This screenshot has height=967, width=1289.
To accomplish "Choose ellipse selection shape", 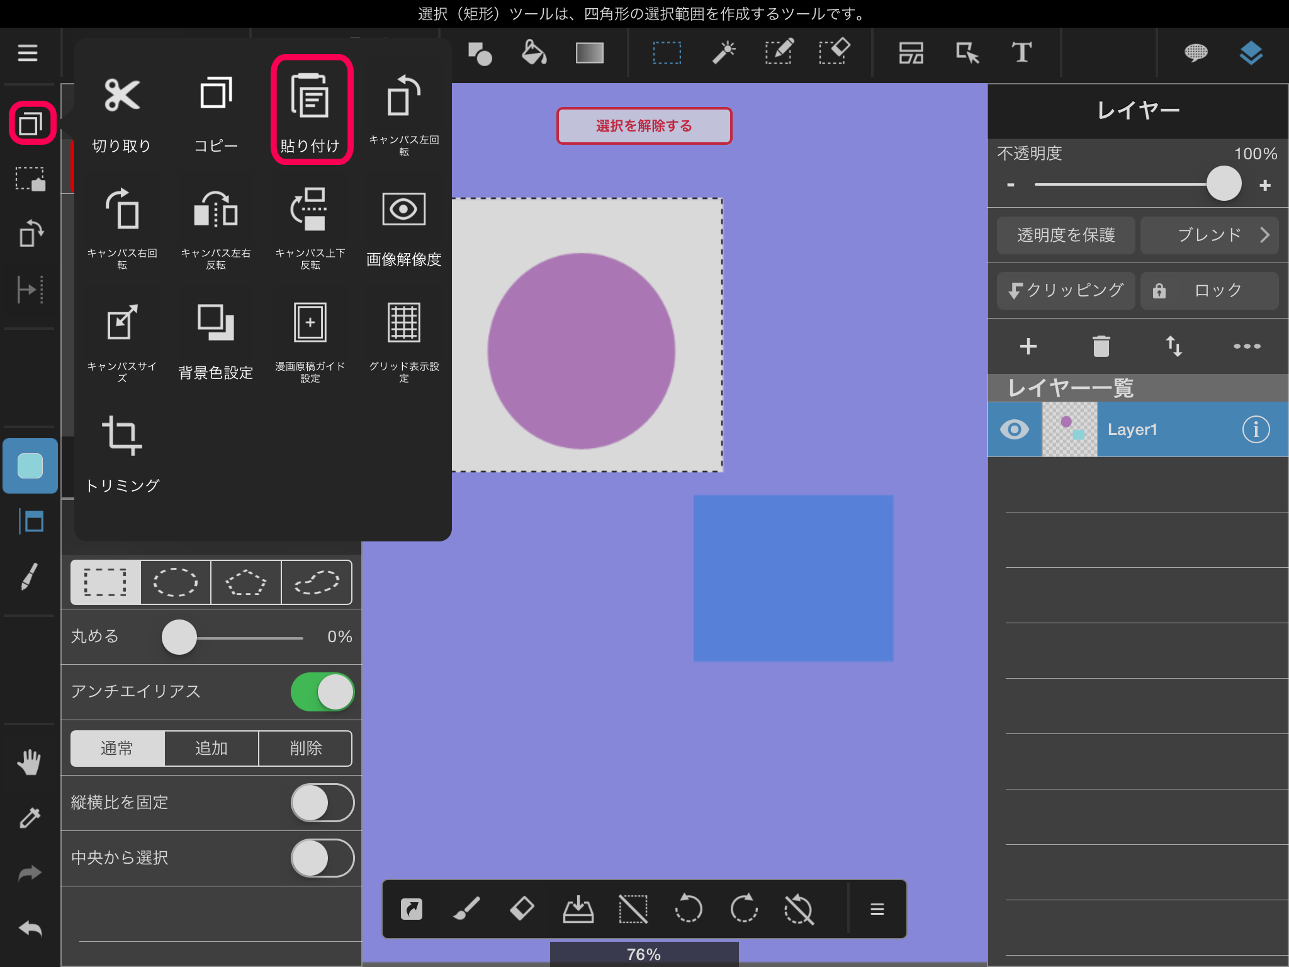I will pos(176,582).
